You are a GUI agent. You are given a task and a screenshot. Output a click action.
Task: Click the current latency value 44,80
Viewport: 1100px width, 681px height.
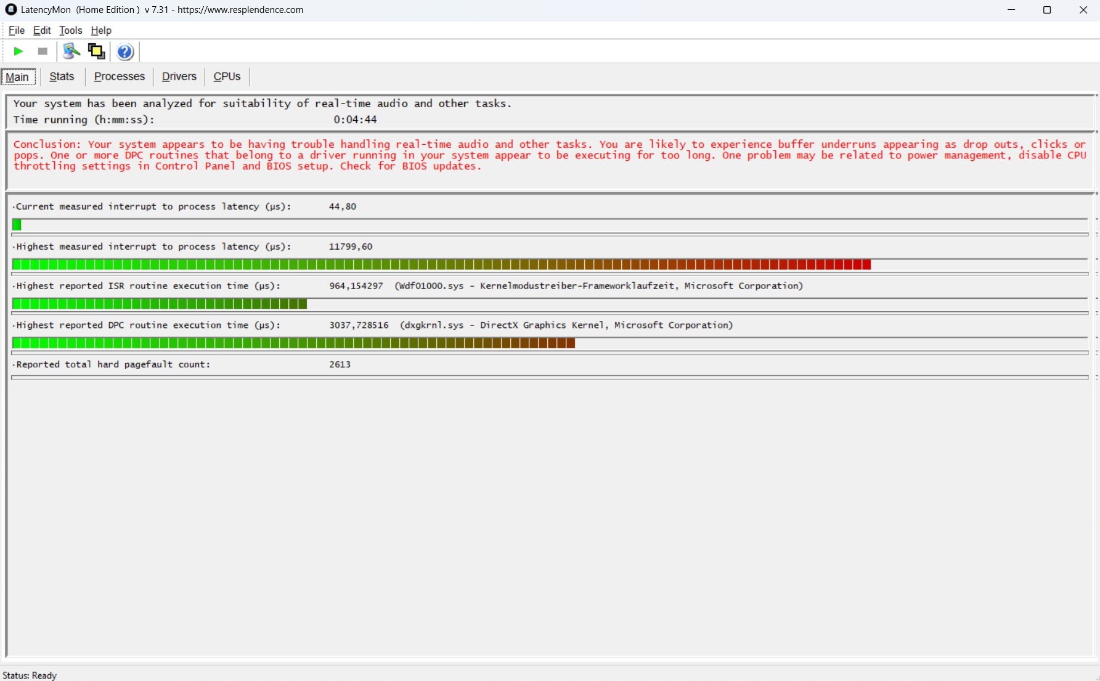tap(343, 206)
